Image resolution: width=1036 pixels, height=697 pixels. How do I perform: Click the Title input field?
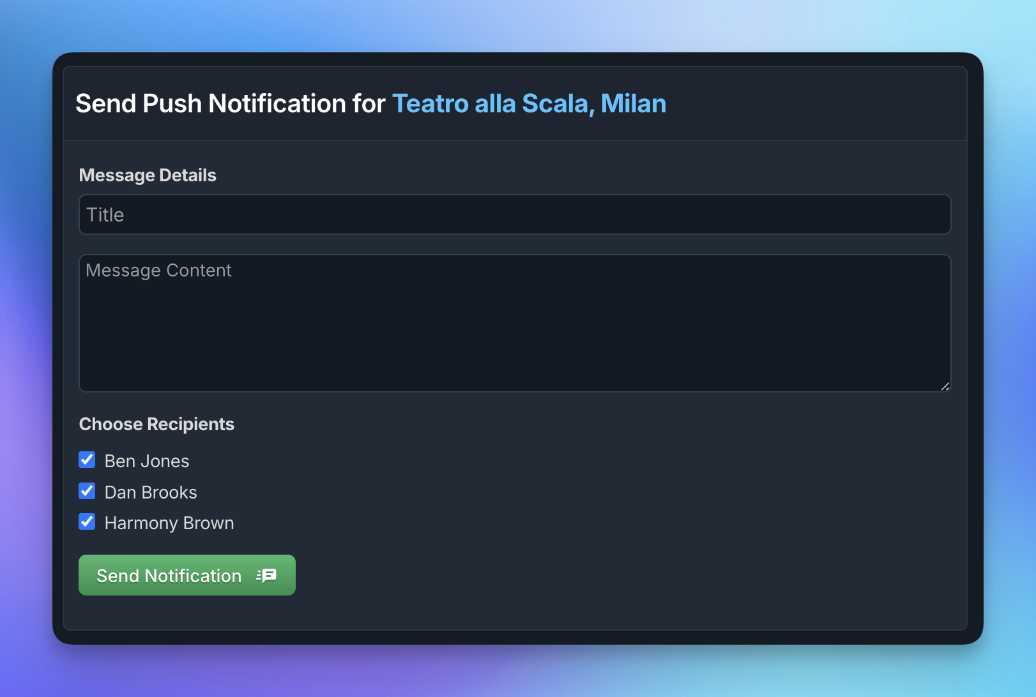click(515, 214)
